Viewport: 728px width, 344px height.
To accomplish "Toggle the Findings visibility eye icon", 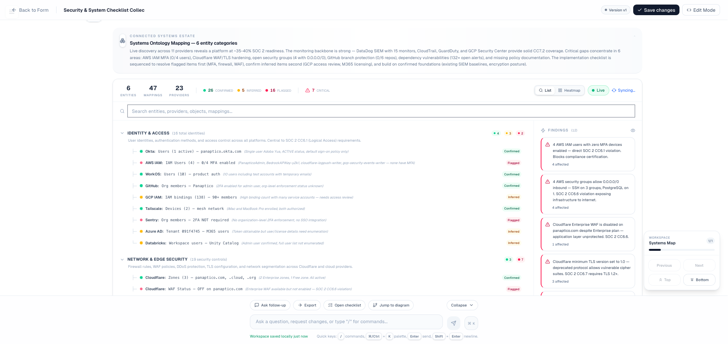I will click(x=632, y=130).
